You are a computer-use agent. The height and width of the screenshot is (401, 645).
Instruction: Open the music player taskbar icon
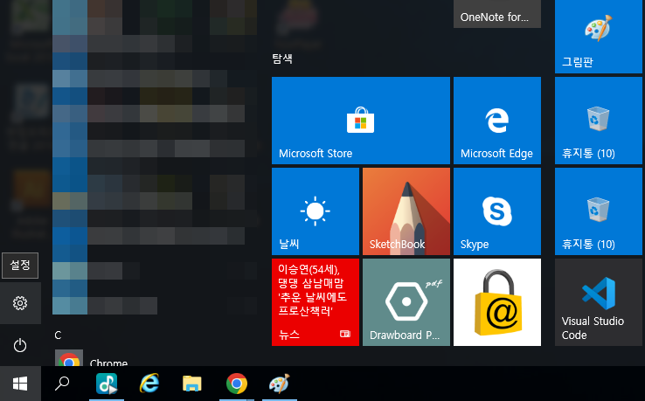[107, 384]
